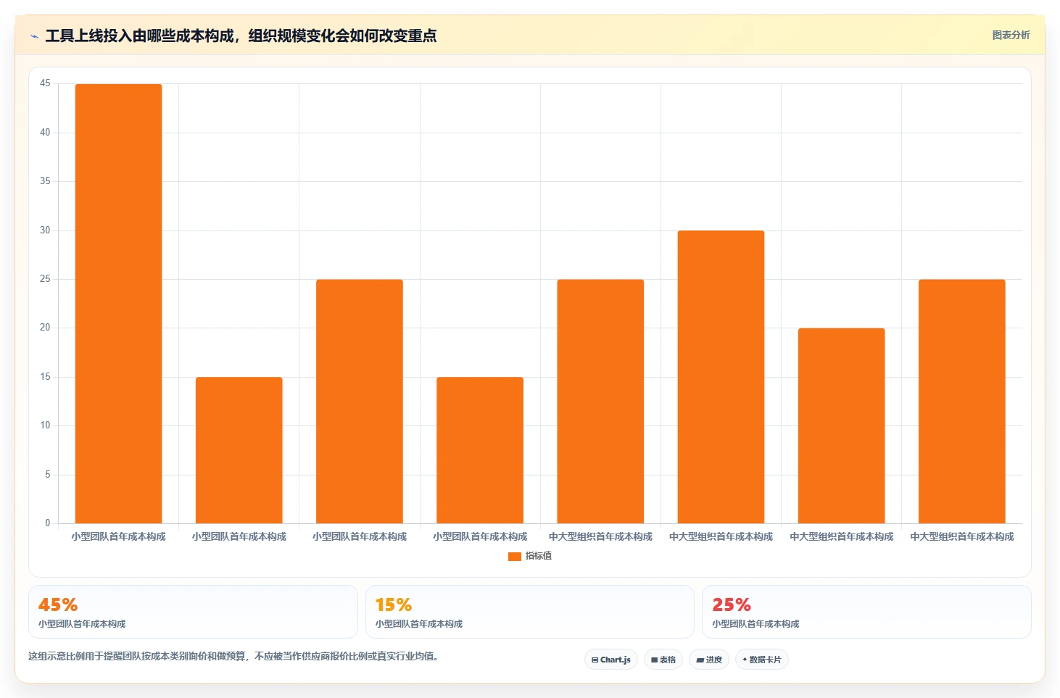Click the y-axis tick label 0

(48, 523)
